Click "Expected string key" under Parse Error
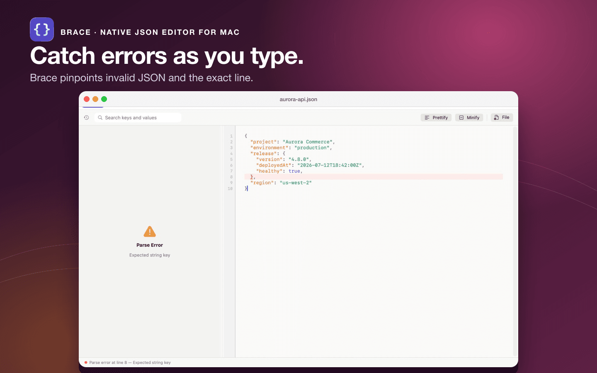The height and width of the screenshot is (373, 597). click(x=150, y=255)
